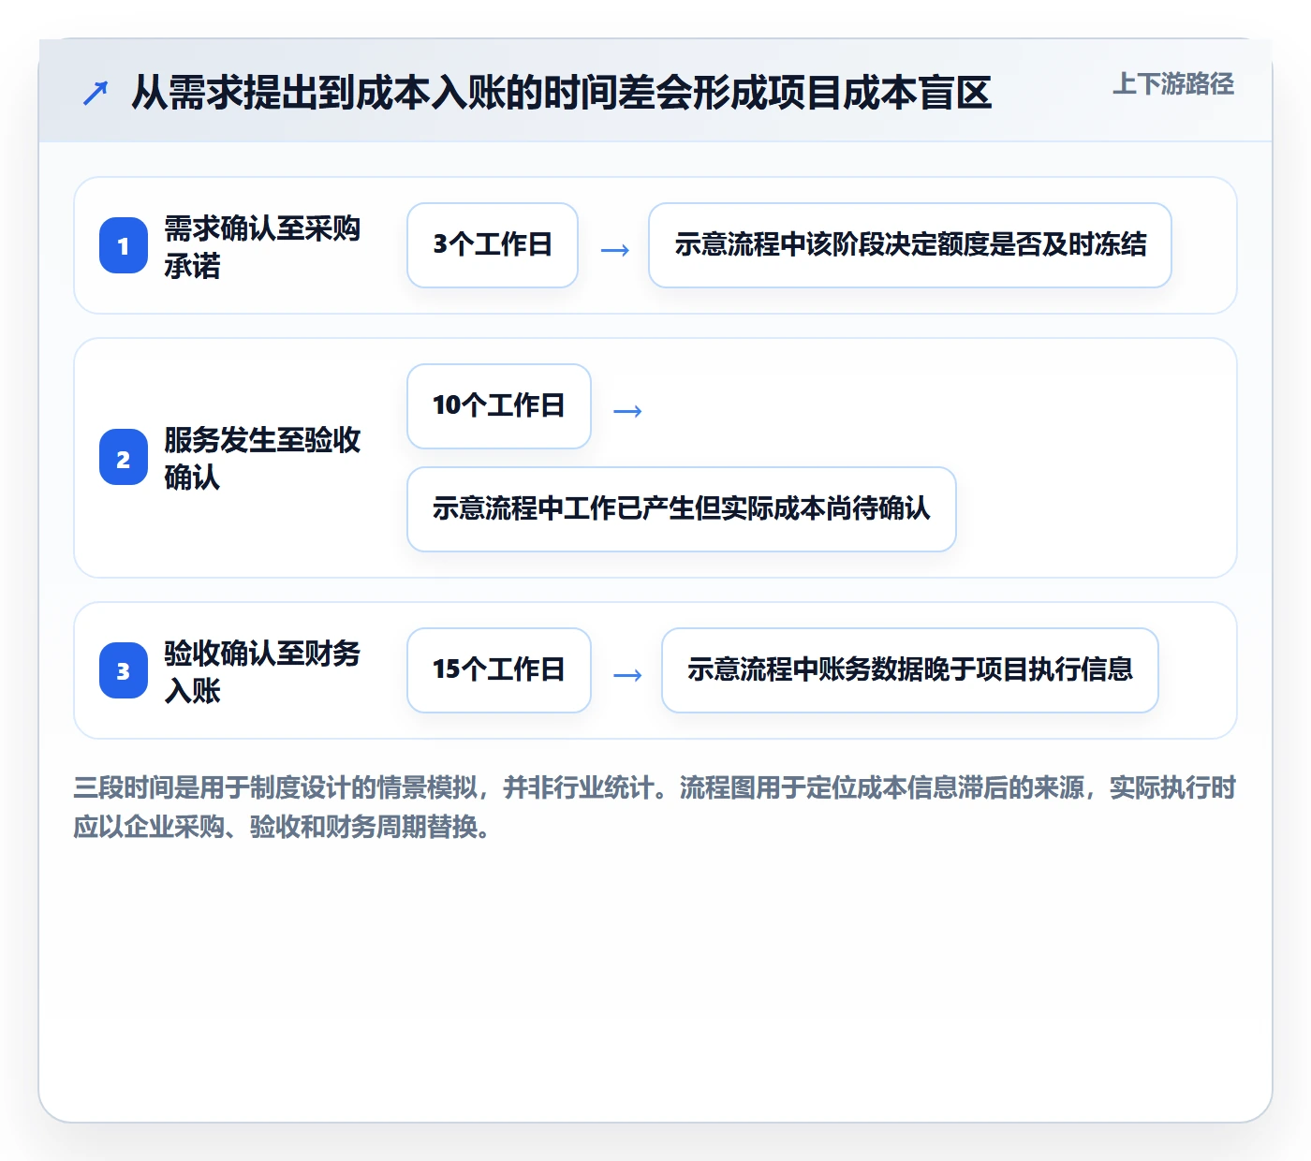This screenshot has height=1161, width=1311.
Task: Click the 示意流程中该阶段决定额度是否及时冻结 box
Action: tap(910, 245)
